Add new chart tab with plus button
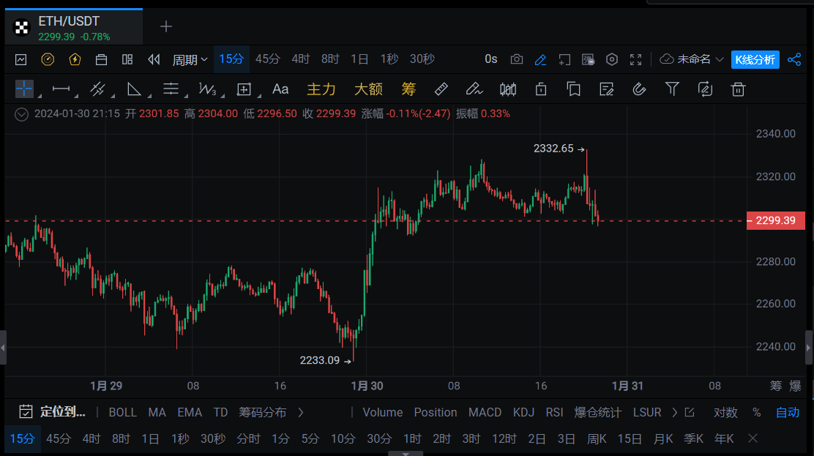Image resolution: width=814 pixels, height=456 pixels. 166,26
